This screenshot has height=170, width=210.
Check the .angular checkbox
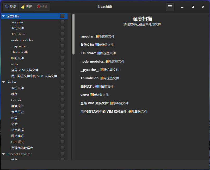[62, 22]
